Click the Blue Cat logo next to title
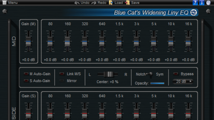214x120 pixels. [x=194, y=12]
